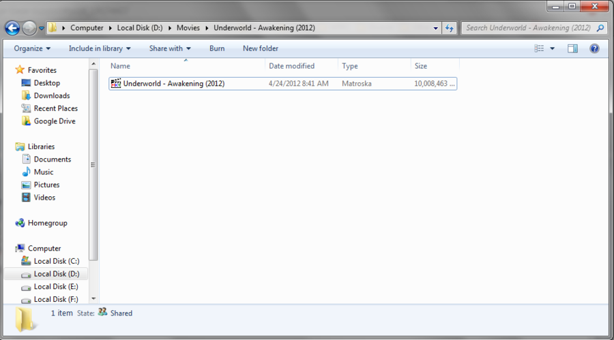Click the Music note icon

[x=26, y=172]
